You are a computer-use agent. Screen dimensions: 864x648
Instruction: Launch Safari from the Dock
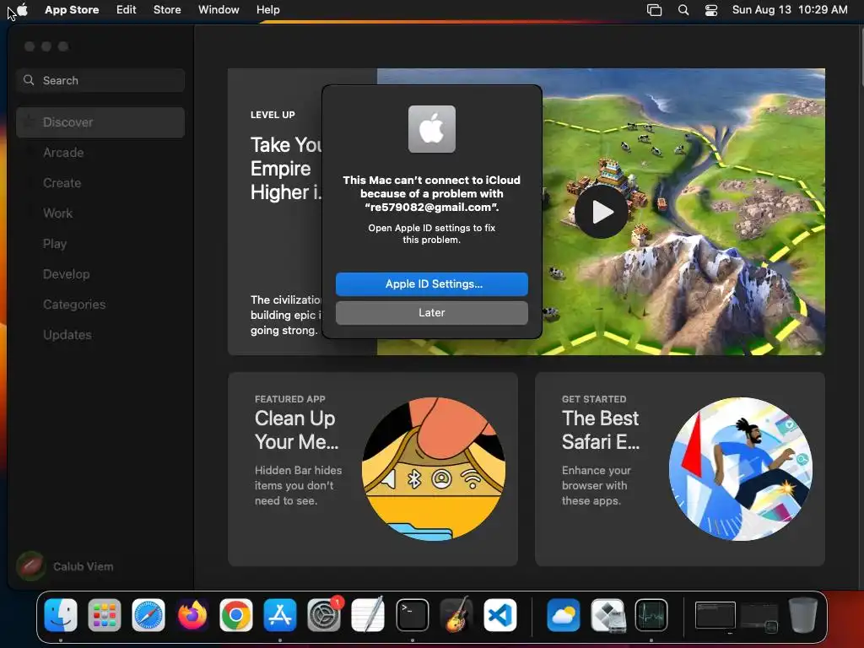(148, 615)
